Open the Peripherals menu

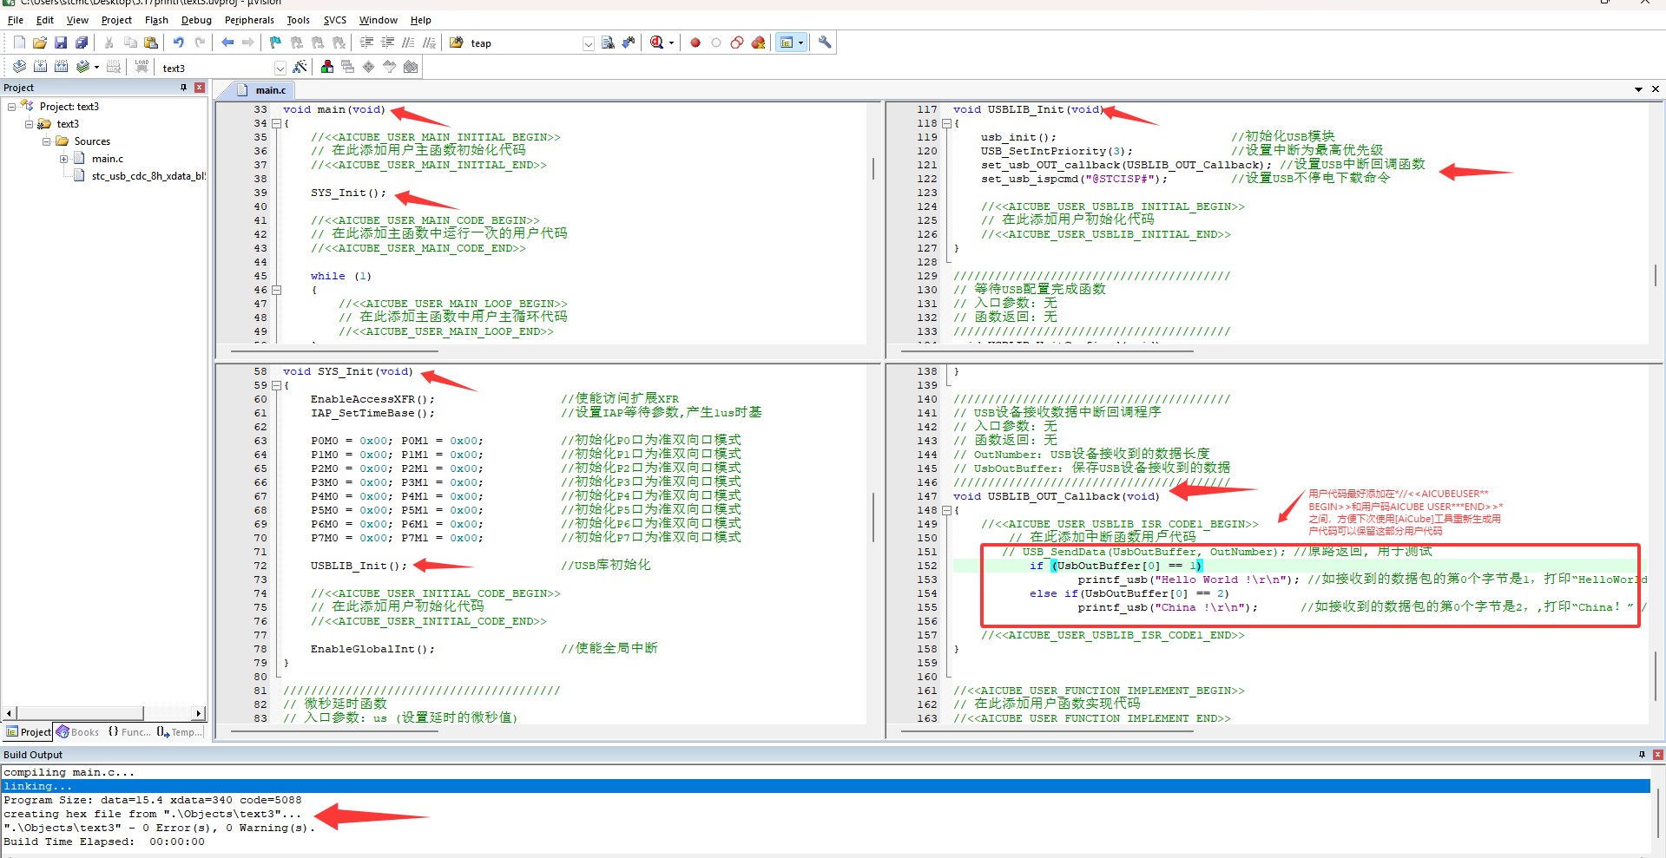pos(249,20)
